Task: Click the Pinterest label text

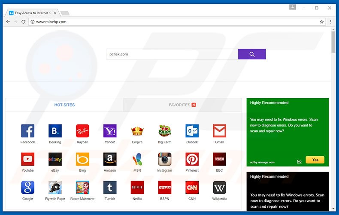Action: click(192, 170)
